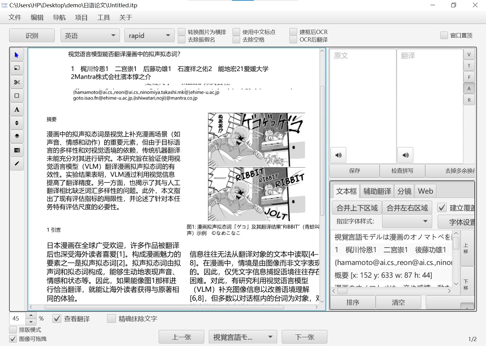
Task: Play audio for the 翻译 pane
Action: 405,155
